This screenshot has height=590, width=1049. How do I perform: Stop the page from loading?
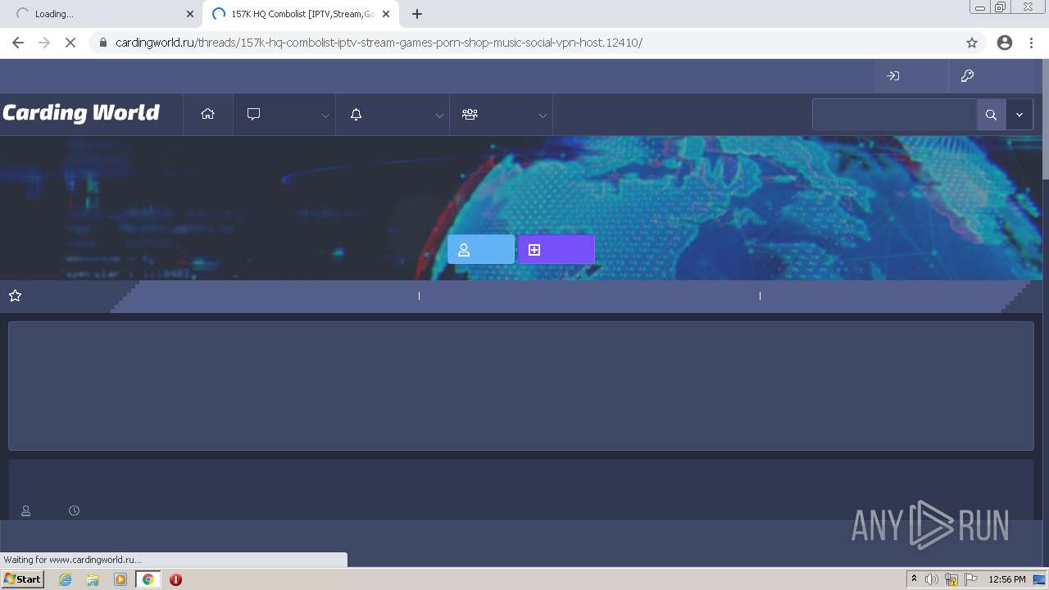[x=70, y=43]
